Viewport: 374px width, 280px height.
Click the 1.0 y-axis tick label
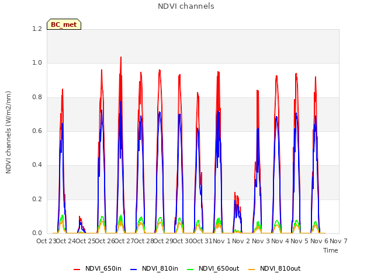(37, 63)
